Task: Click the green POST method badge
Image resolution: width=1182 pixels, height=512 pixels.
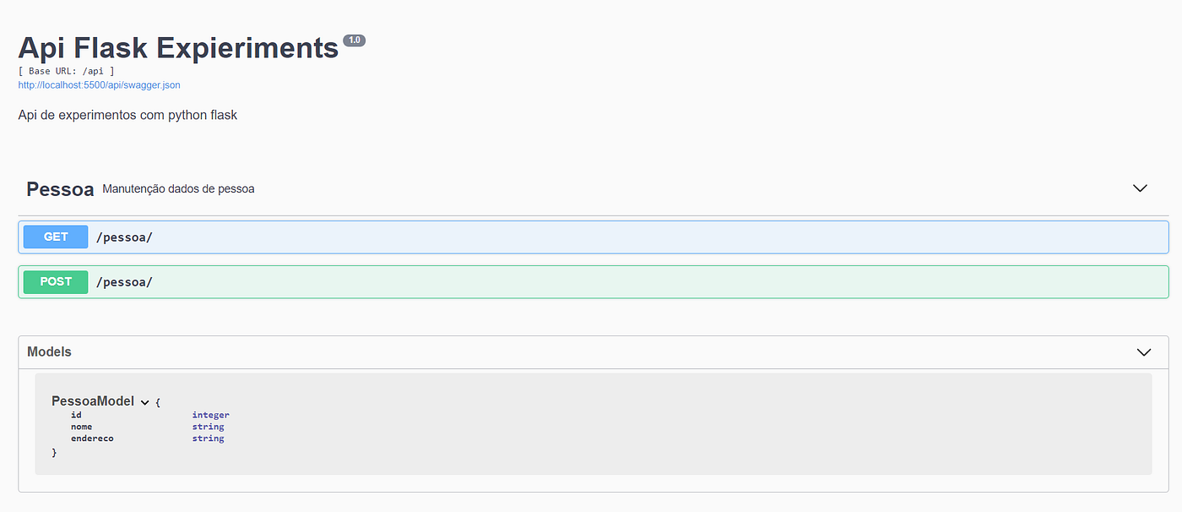Action: 55,281
